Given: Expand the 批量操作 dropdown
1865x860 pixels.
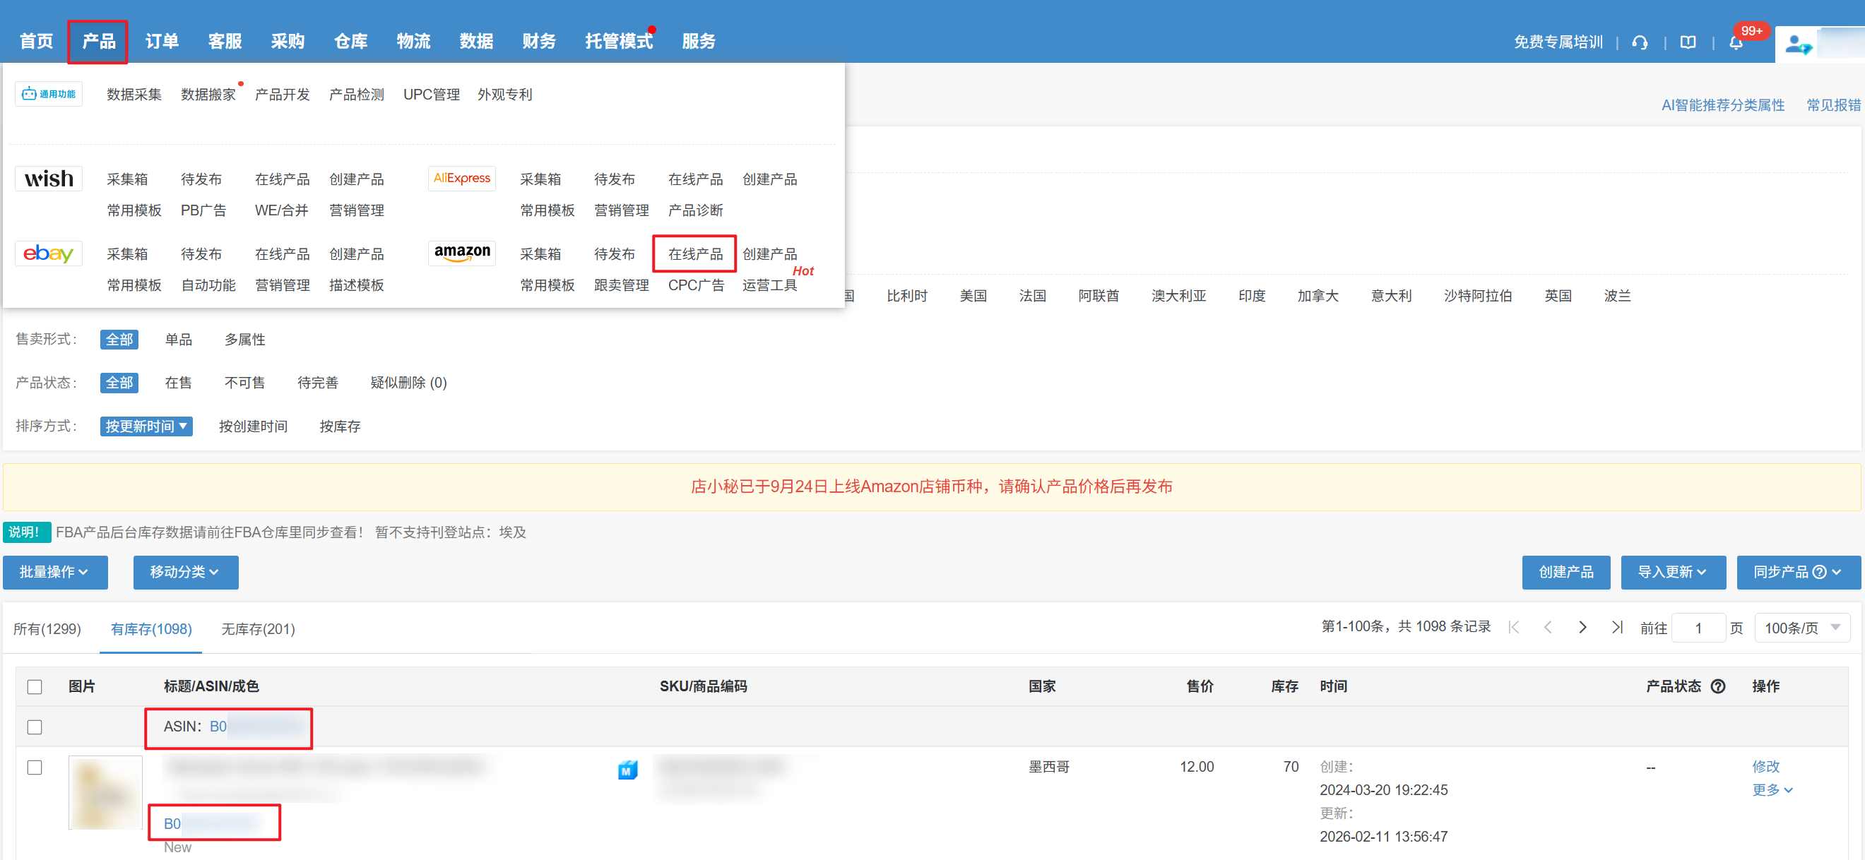Looking at the screenshot, I should pos(55,572).
